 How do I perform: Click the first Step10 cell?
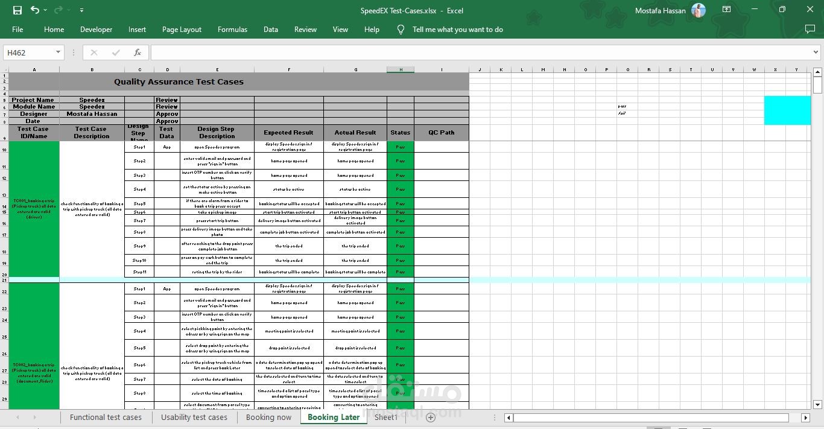[139, 260]
